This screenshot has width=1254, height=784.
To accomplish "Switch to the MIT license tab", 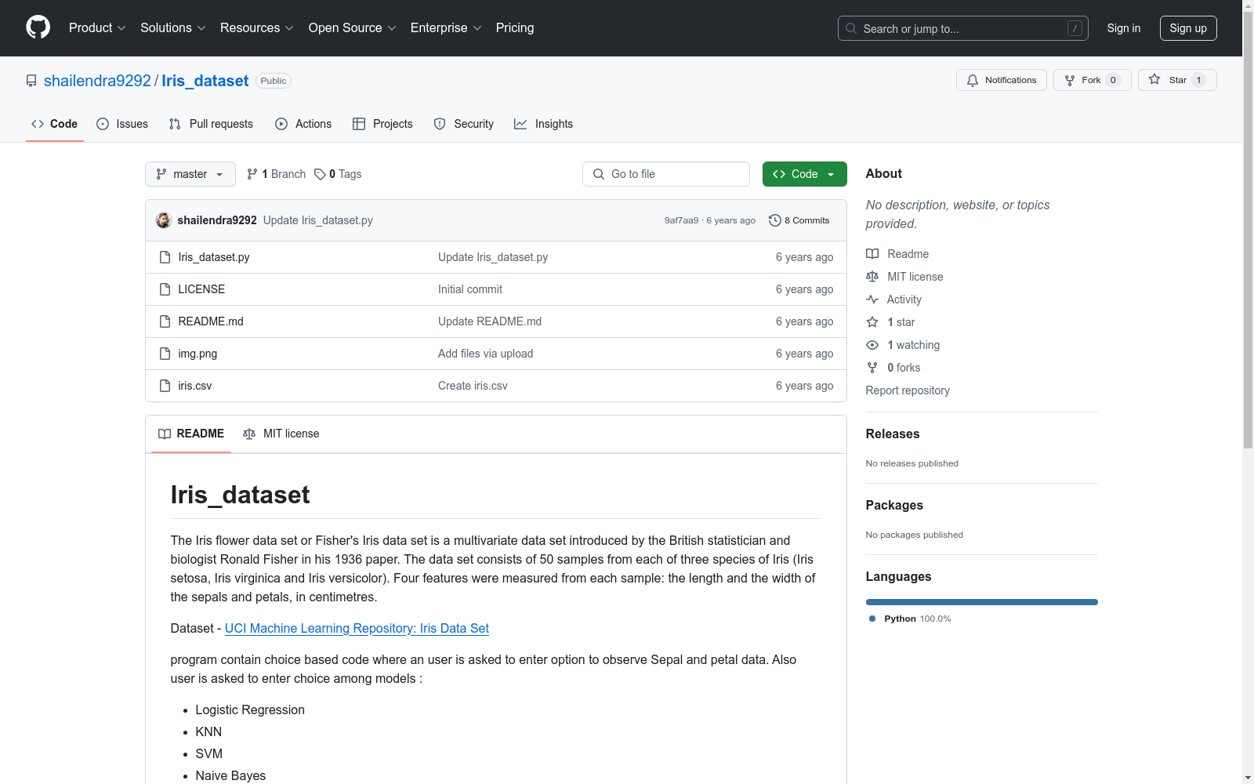I will coord(281,434).
